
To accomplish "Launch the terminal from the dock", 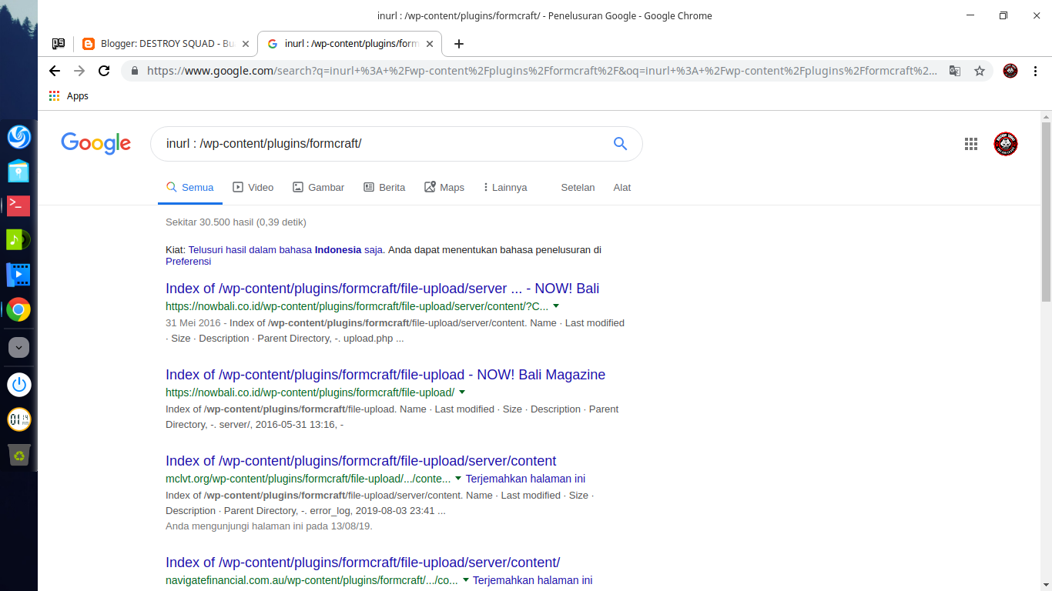I will tap(18, 205).
